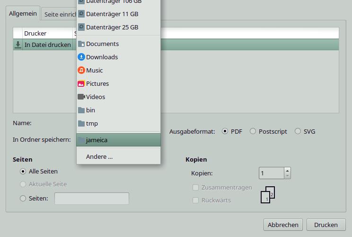Cancel the dialog with Abbrechen
352x237 pixels.
coord(283,225)
